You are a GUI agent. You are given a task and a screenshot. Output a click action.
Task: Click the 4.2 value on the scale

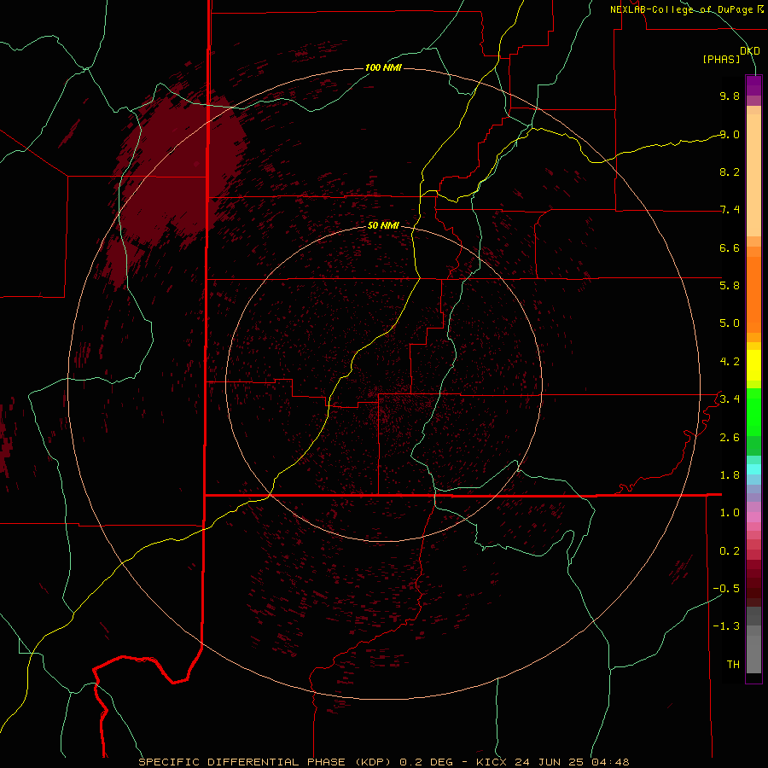[730, 362]
